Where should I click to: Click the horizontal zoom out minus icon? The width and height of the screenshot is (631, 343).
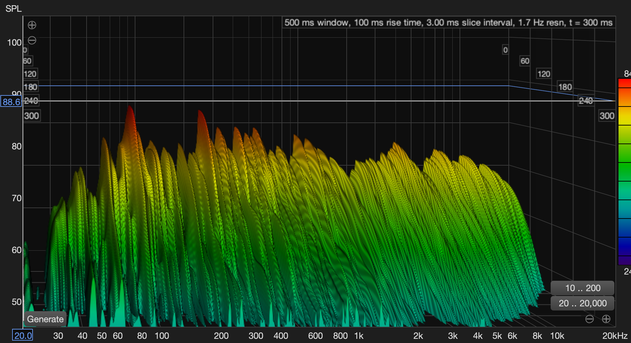pyautogui.click(x=589, y=319)
